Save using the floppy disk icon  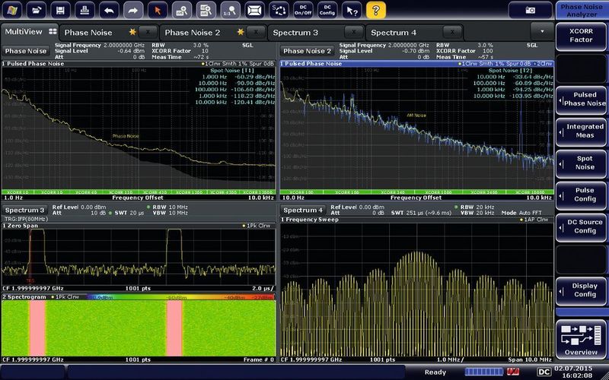[62, 10]
